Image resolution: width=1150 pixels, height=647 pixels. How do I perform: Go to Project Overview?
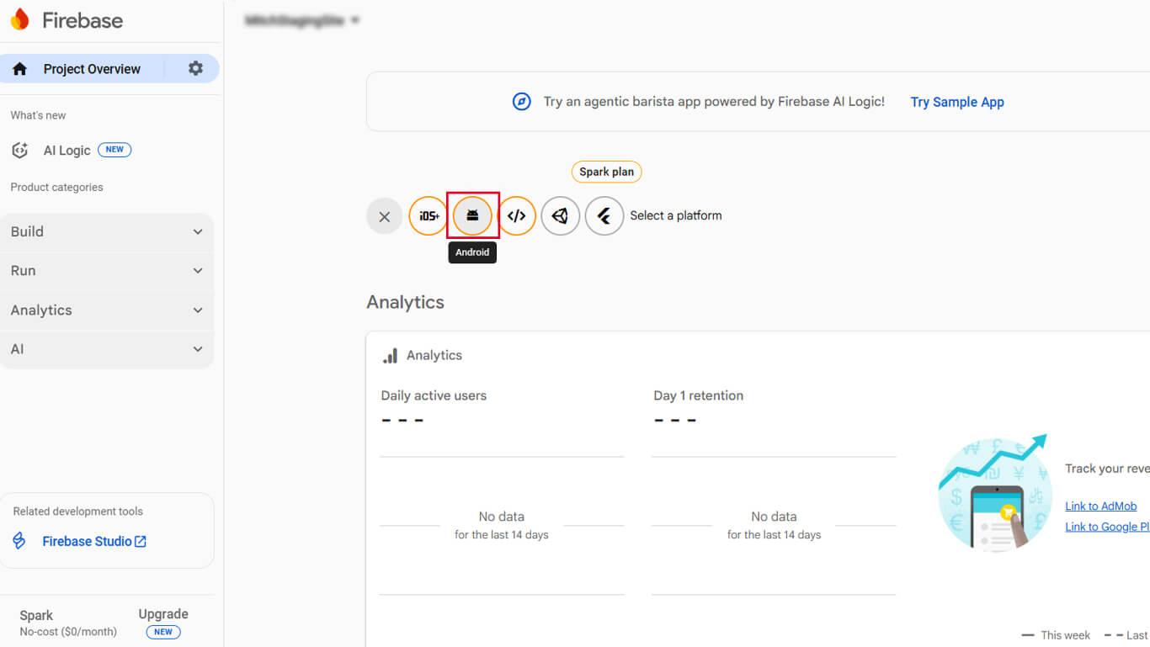[91, 69]
